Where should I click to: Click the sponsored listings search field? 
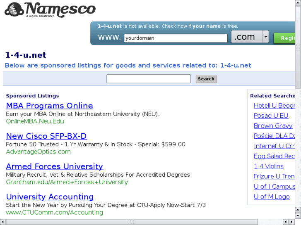pos(149,79)
